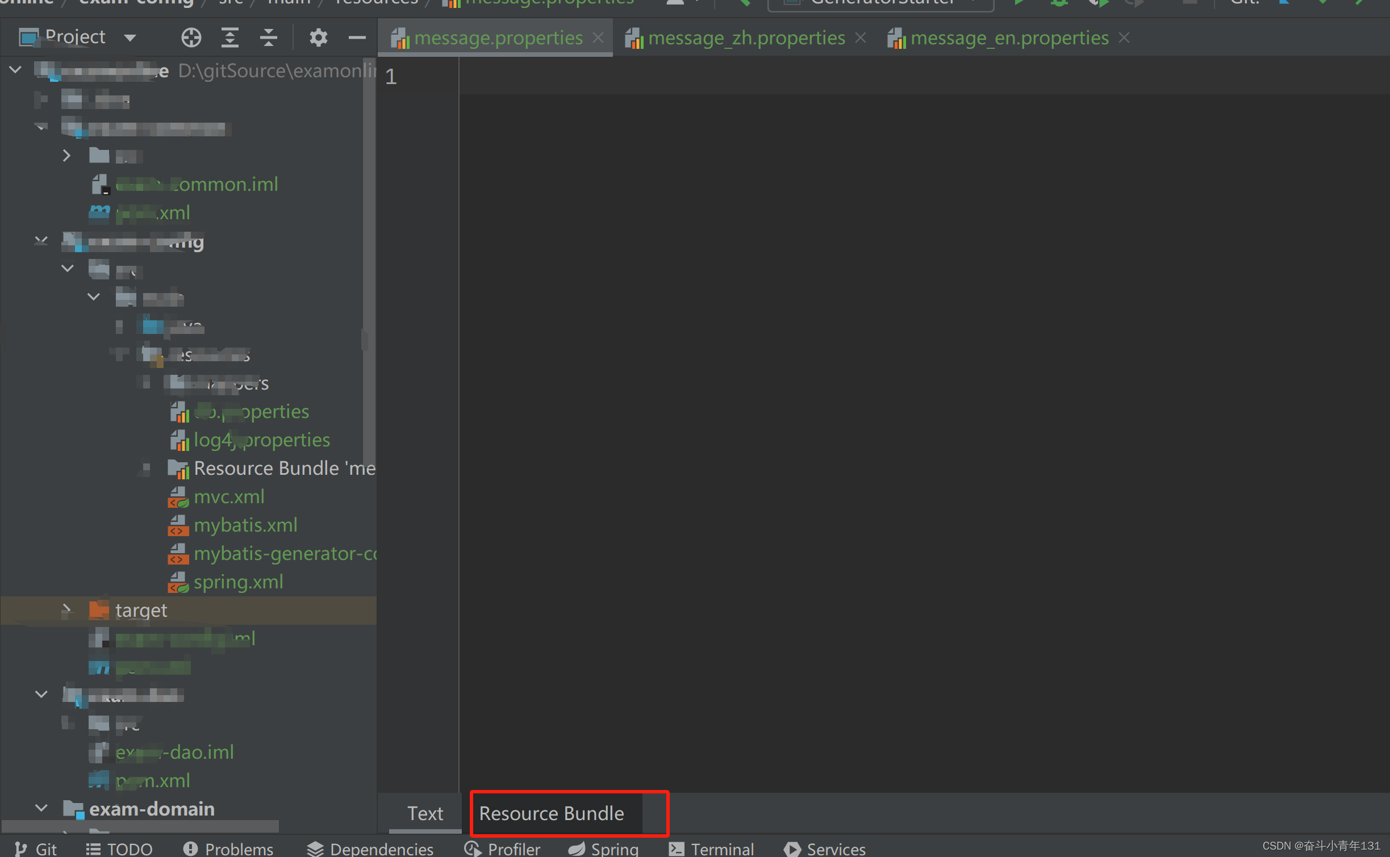
Task: Open the Project view dropdown
Action: (130, 38)
